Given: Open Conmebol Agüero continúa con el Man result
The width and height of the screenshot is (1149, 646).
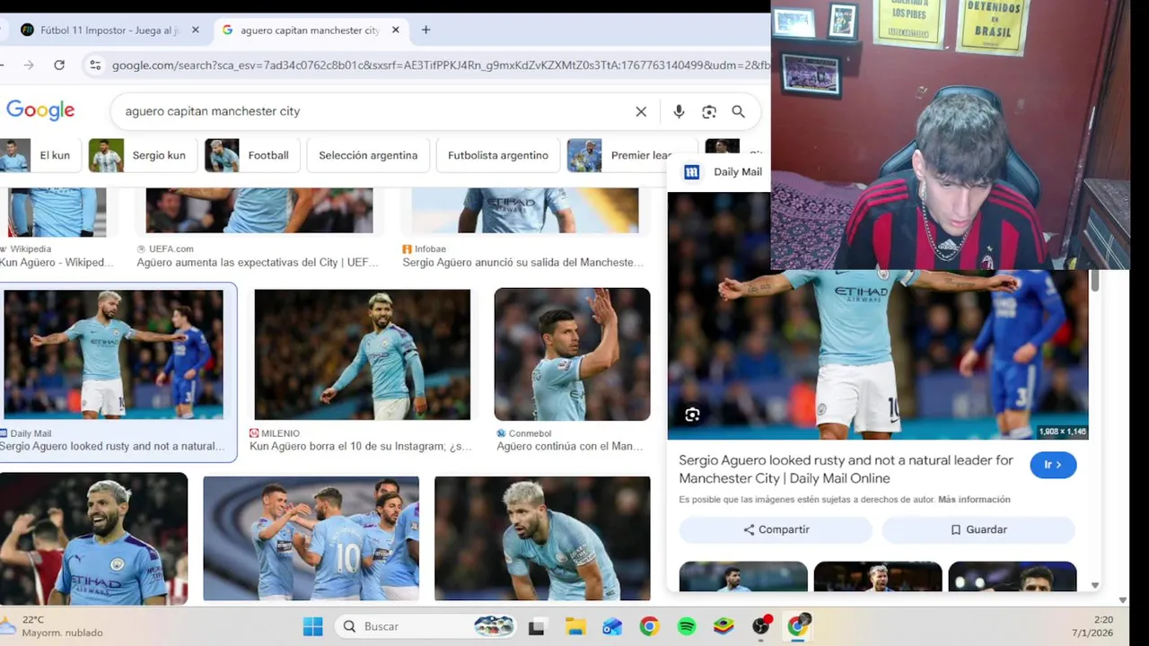Looking at the screenshot, I should coord(569,446).
